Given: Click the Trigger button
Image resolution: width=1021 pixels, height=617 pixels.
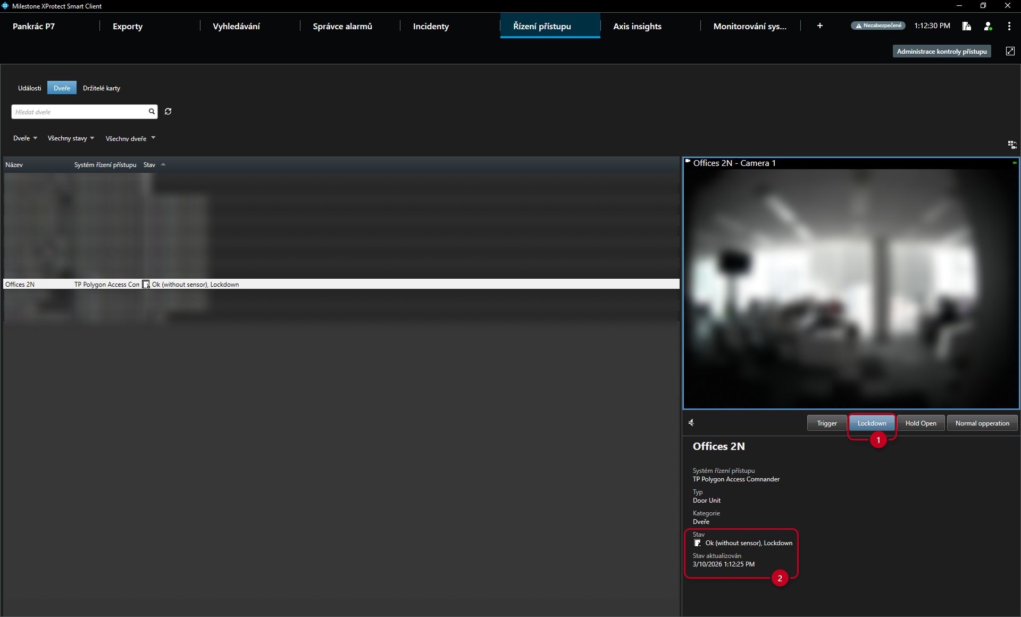Looking at the screenshot, I should [x=827, y=423].
